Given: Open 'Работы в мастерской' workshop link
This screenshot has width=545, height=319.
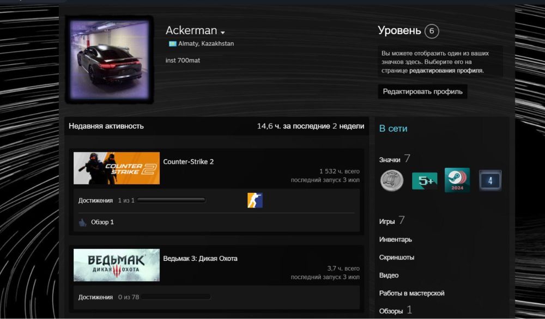Looking at the screenshot, I should [411, 293].
